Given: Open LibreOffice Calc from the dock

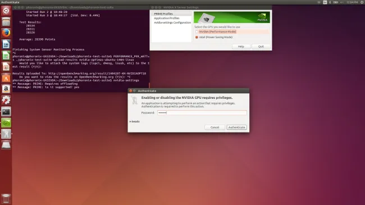Looking at the screenshot, I should coord(6,56).
